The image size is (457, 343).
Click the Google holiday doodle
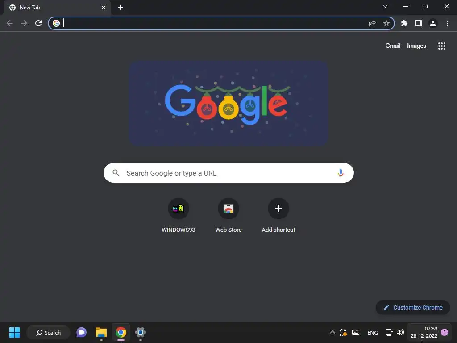(x=229, y=103)
